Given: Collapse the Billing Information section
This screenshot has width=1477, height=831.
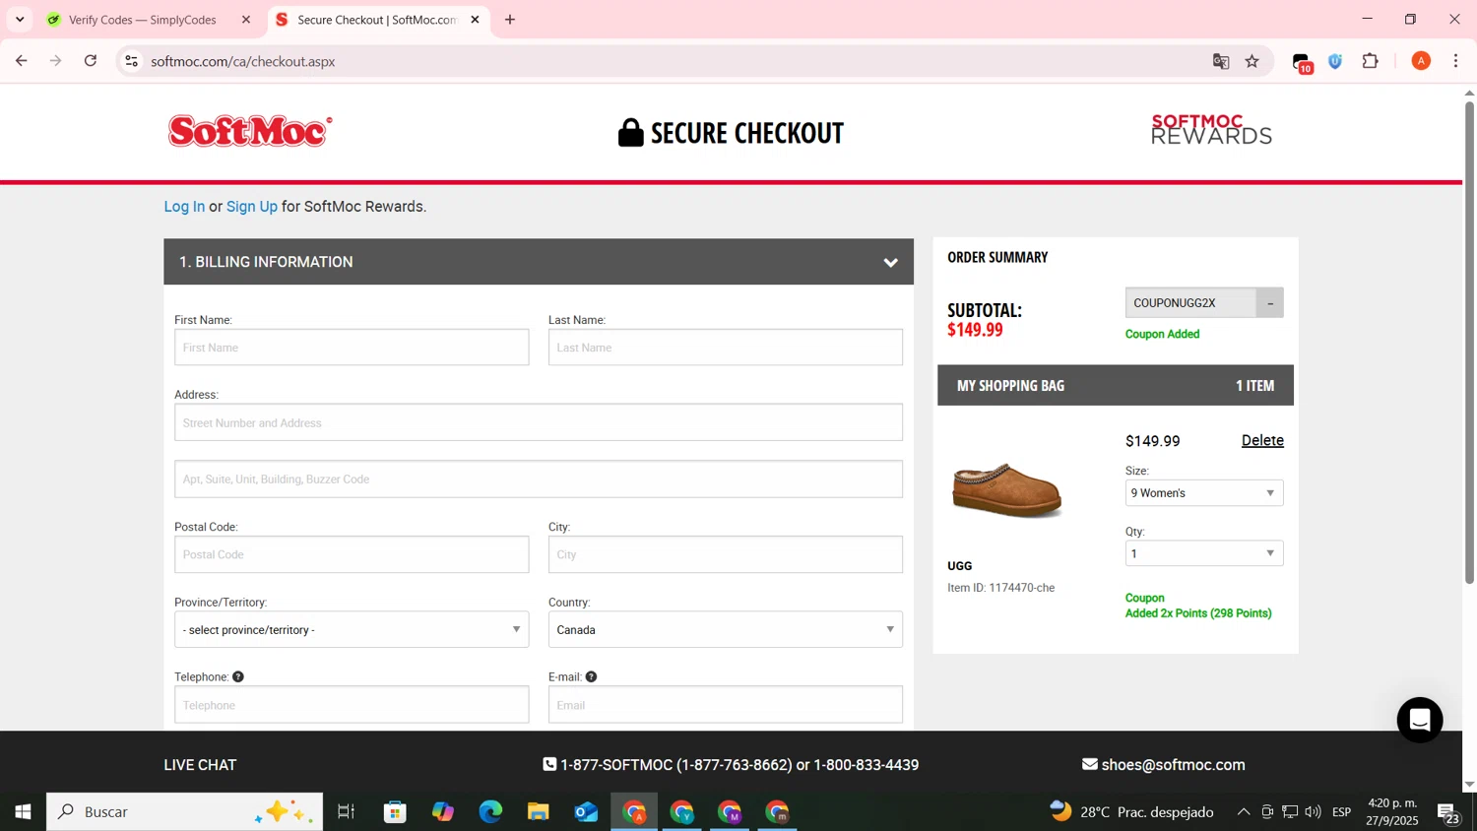Looking at the screenshot, I should pos(890,262).
